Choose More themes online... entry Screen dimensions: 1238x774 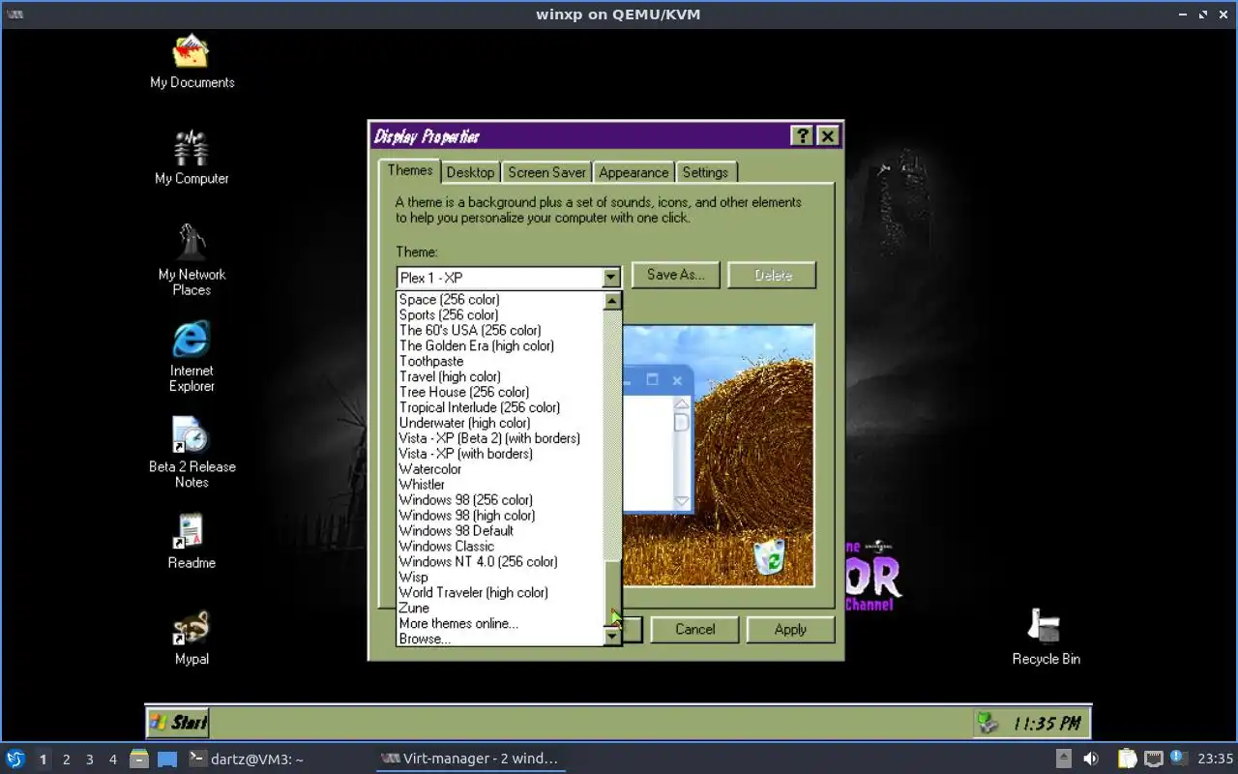pyautogui.click(x=500, y=625)
